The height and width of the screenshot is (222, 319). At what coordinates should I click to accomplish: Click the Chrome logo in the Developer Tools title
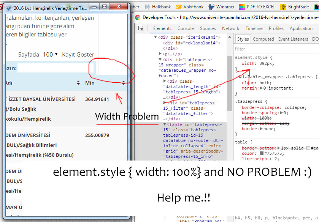pyautogui.click(x=138, y=17)
